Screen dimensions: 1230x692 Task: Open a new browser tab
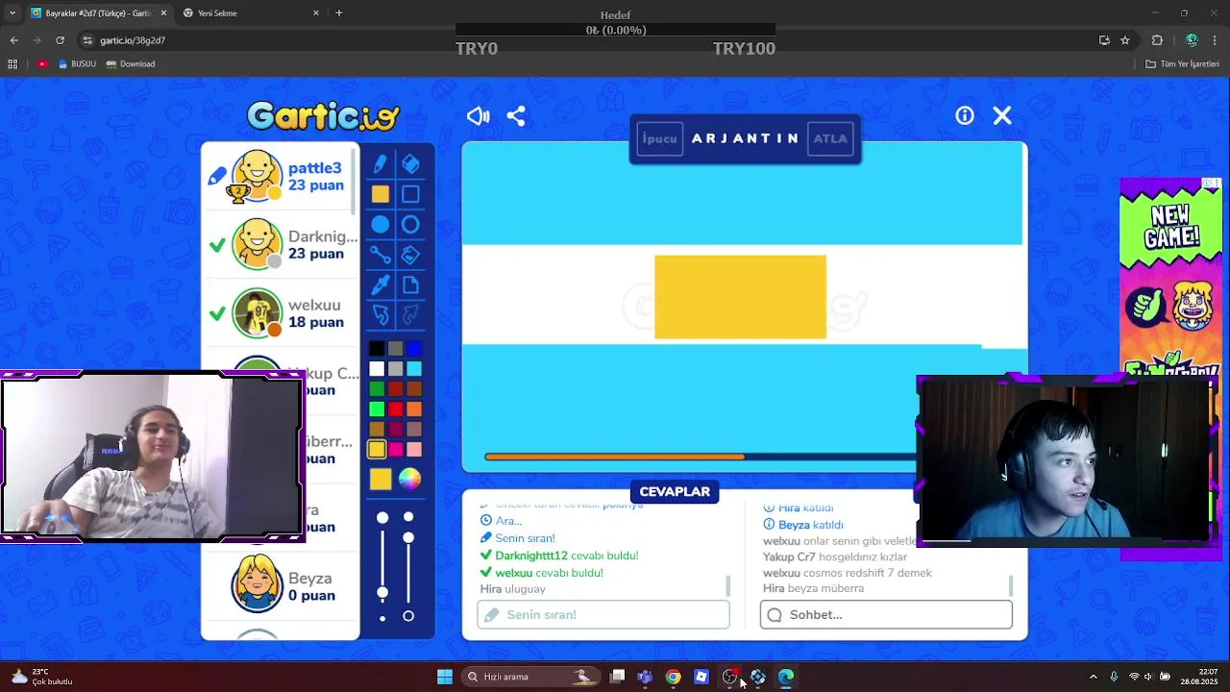tap(338, 12)
